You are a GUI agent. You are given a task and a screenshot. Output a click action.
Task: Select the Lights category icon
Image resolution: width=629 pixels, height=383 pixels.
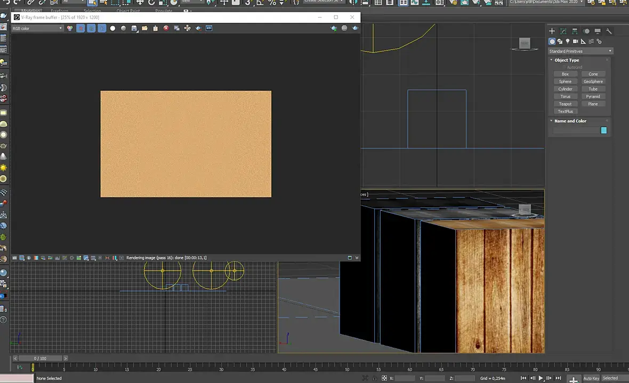(x=568, y=41)
